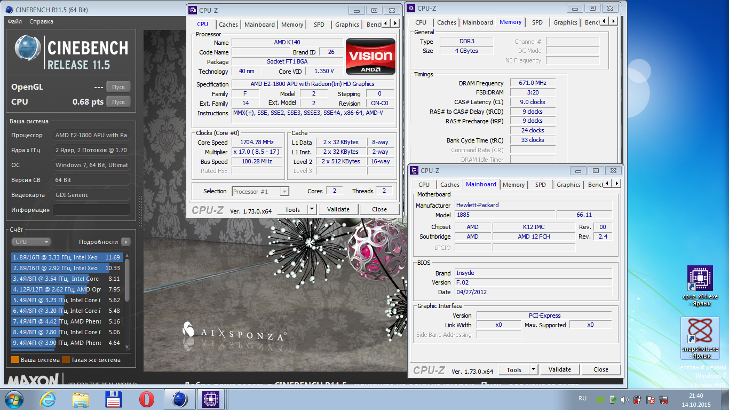The image size is (729, 410).
Task: Open Graphics tab in the Mainboard CPU-Z window
Action: 568,185
